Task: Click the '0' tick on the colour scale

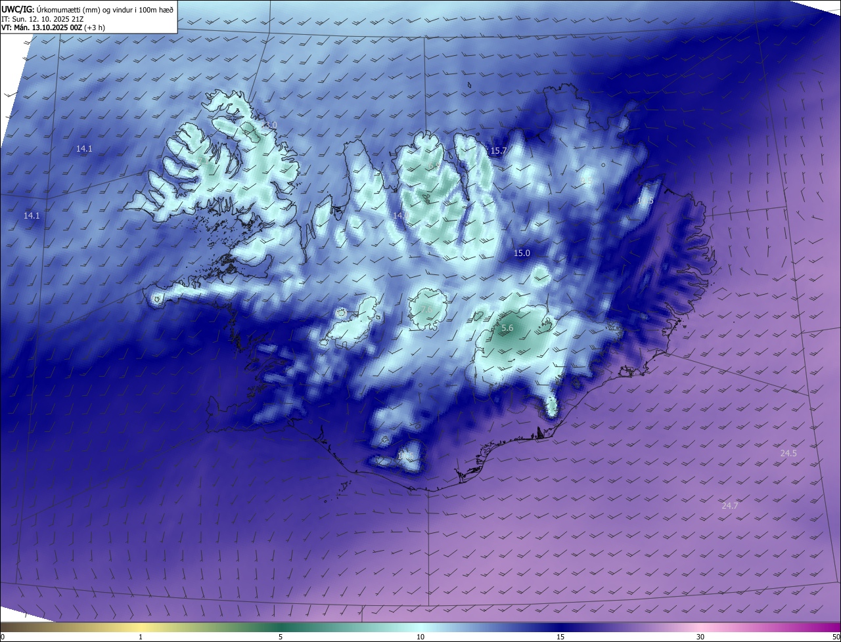Action: point(3,637)
